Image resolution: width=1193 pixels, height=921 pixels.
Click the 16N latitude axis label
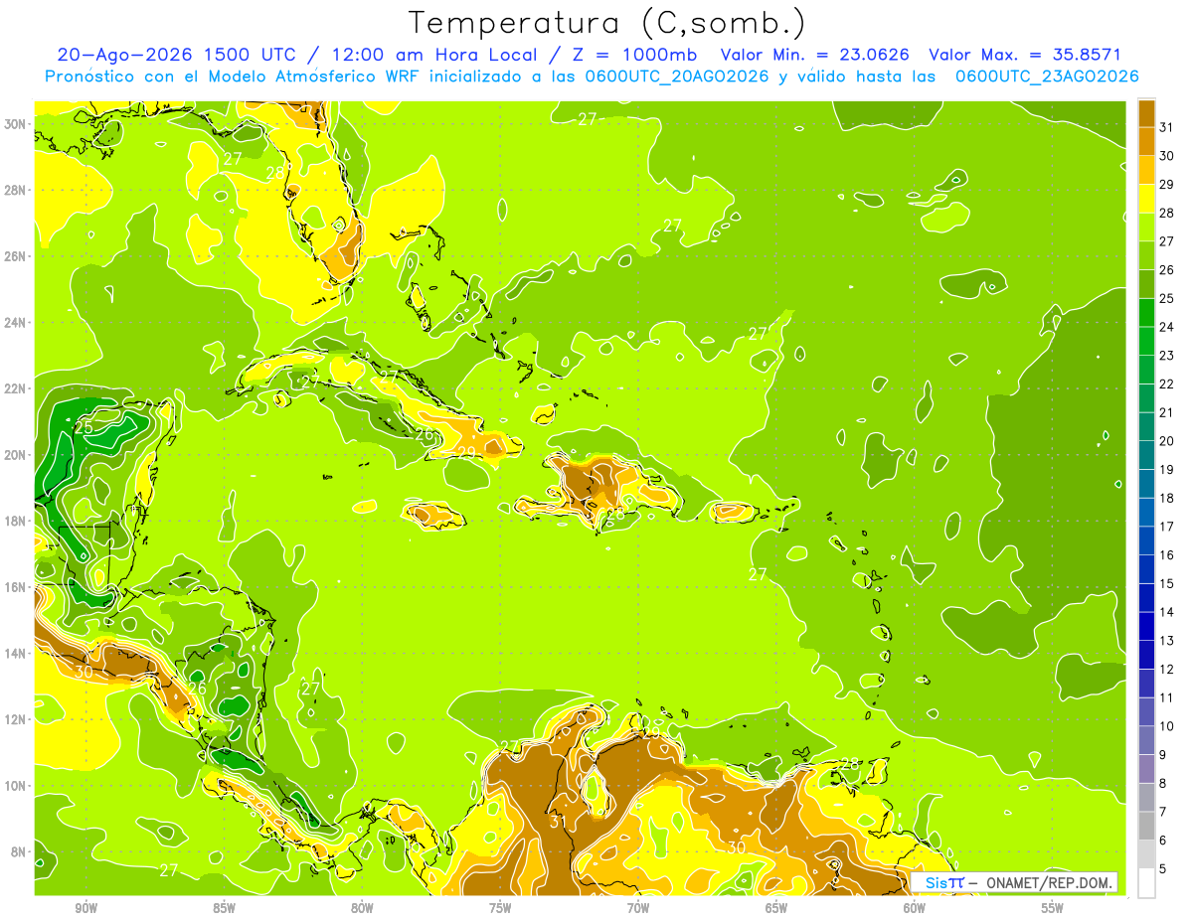(14, 587)
